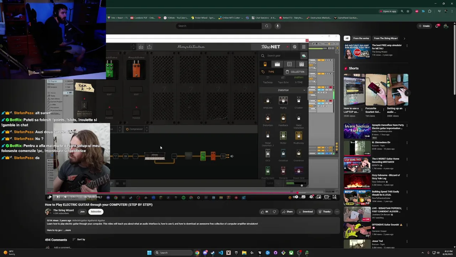Click the video player Play button

50,197
